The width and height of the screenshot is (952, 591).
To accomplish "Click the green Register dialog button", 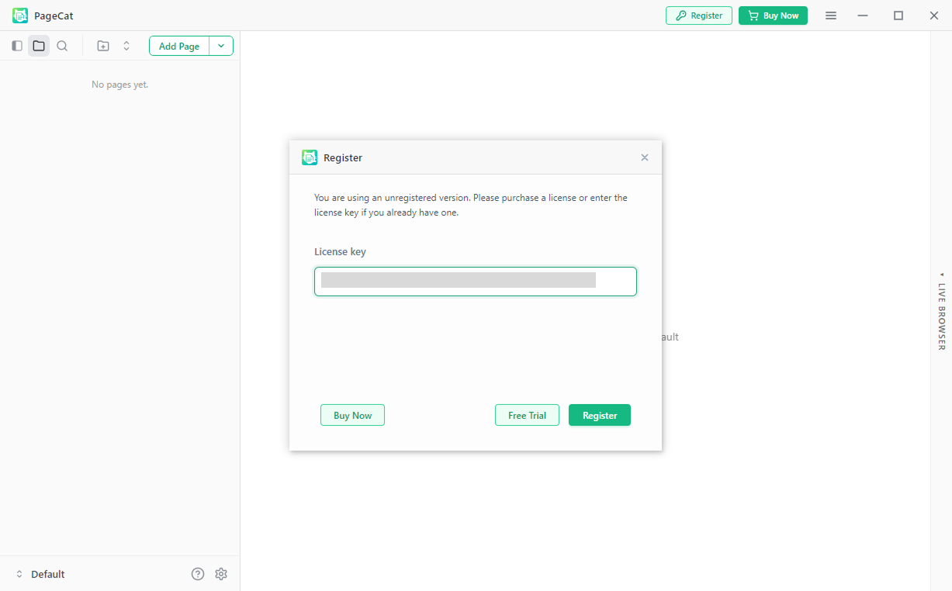I will coord(600,416).
